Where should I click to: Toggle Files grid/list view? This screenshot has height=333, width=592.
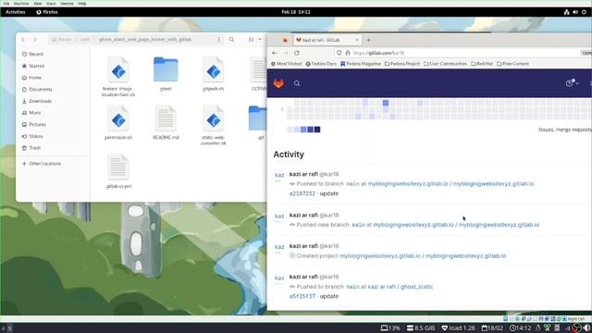(251, 40)
